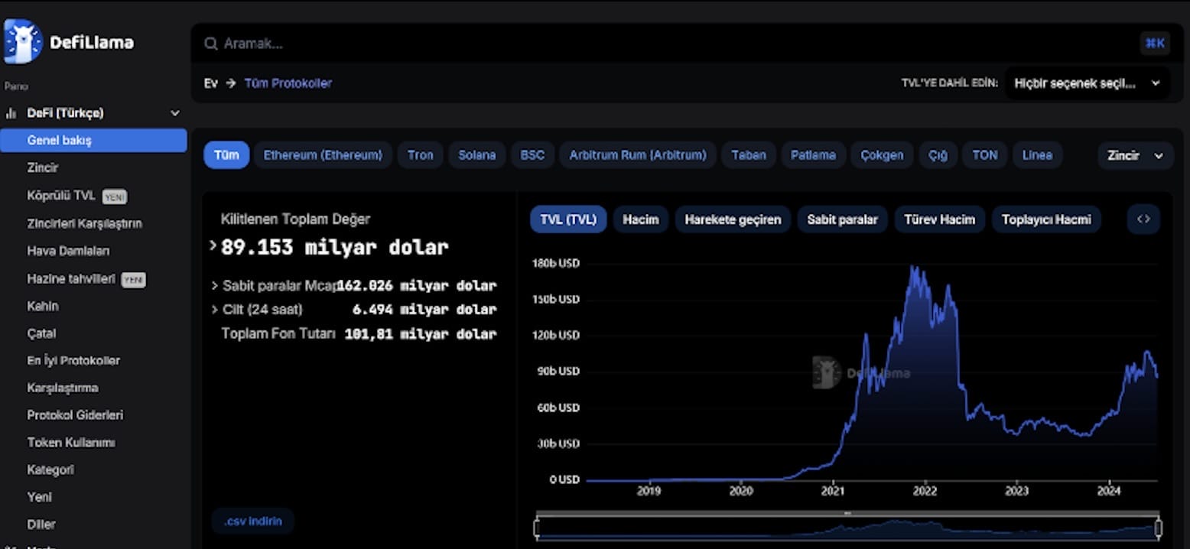Enable the Ethereum (Ethereum) chain filter

click(x=322, y=154)
